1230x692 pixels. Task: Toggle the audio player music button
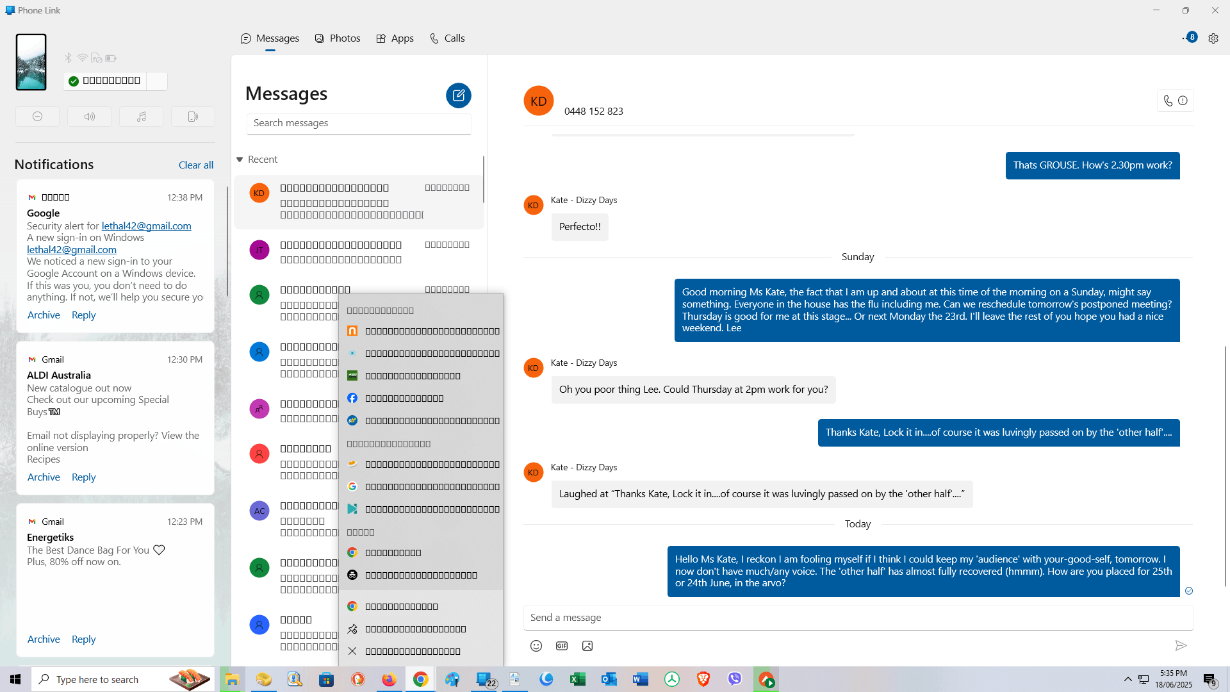click(141, 117)
